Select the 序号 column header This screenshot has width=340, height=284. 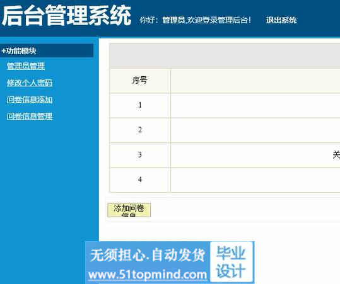pyautogui.click(x=140, y=81)
